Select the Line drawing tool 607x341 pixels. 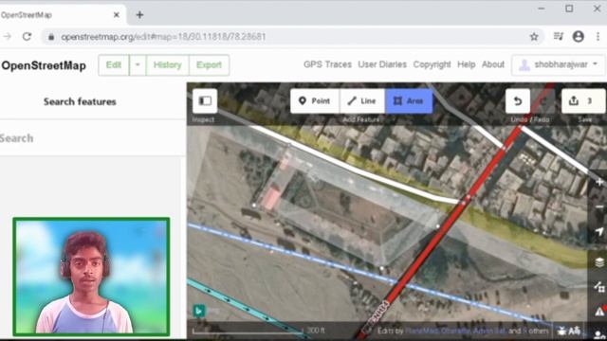[x=362, y=101]
